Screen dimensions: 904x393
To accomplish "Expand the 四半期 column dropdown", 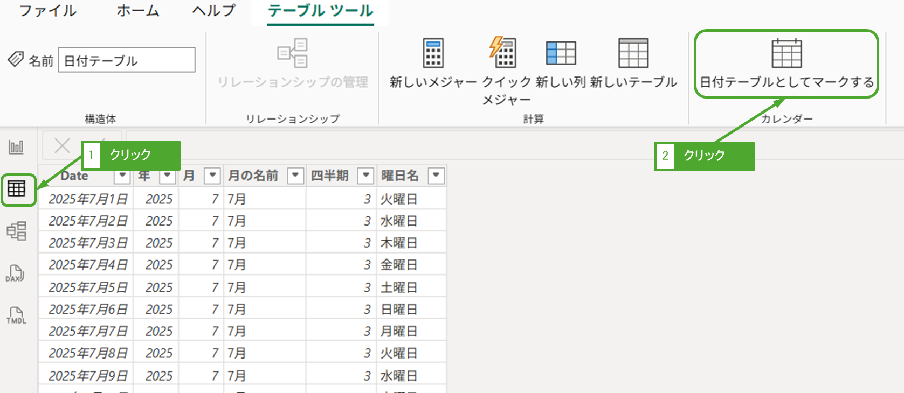I will click(366, 176).
